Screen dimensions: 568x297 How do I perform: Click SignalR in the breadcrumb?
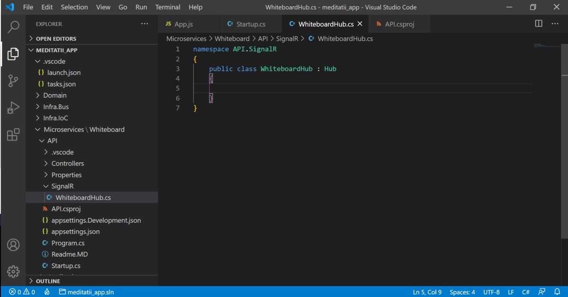click(x=287, y=39)
